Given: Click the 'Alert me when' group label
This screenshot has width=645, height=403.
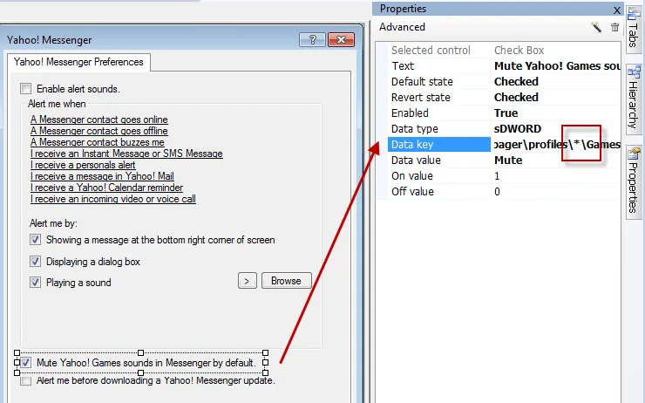Looking at the screenshot, I should [57, 104].
